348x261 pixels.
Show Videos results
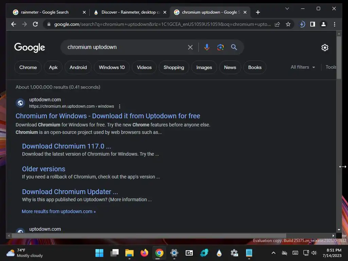pyautogui.click(x=144, y=67)
